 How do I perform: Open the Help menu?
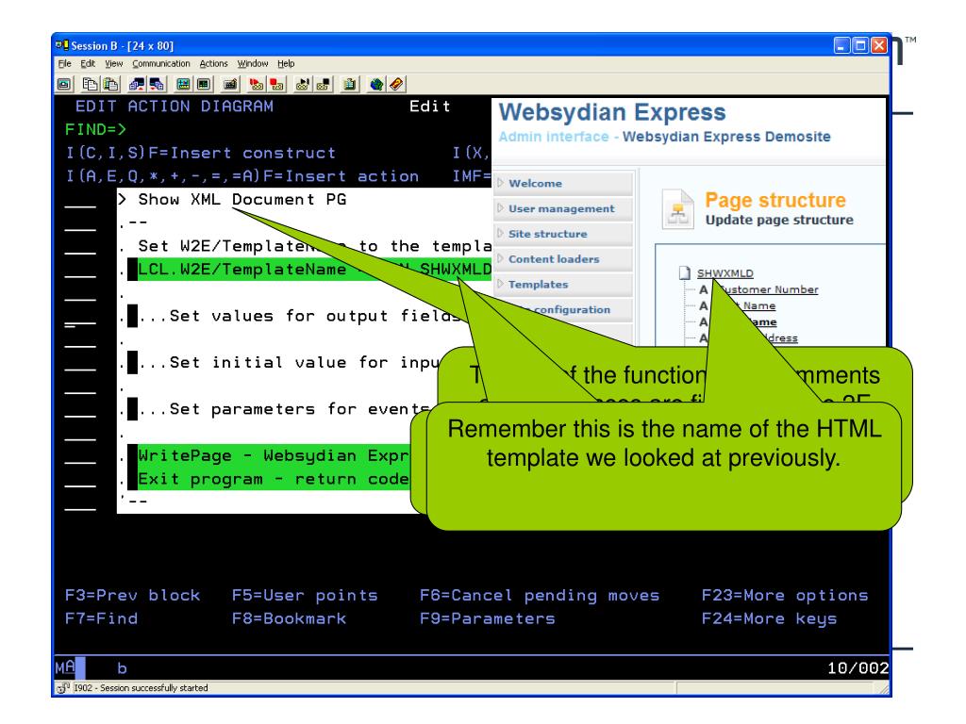[x=286, y=63]
